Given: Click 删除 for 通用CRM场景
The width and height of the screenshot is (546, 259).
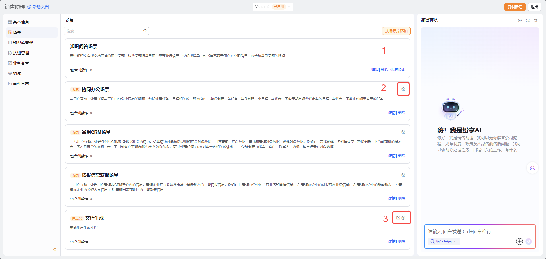Looking at the screenshot, I should point(402,156).
